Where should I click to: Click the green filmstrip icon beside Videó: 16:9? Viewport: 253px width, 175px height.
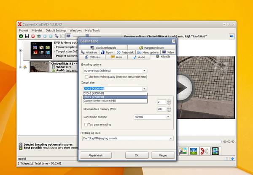(x=54, y=67)
